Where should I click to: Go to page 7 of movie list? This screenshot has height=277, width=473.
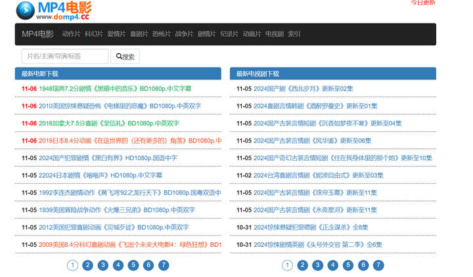(164, 265)
